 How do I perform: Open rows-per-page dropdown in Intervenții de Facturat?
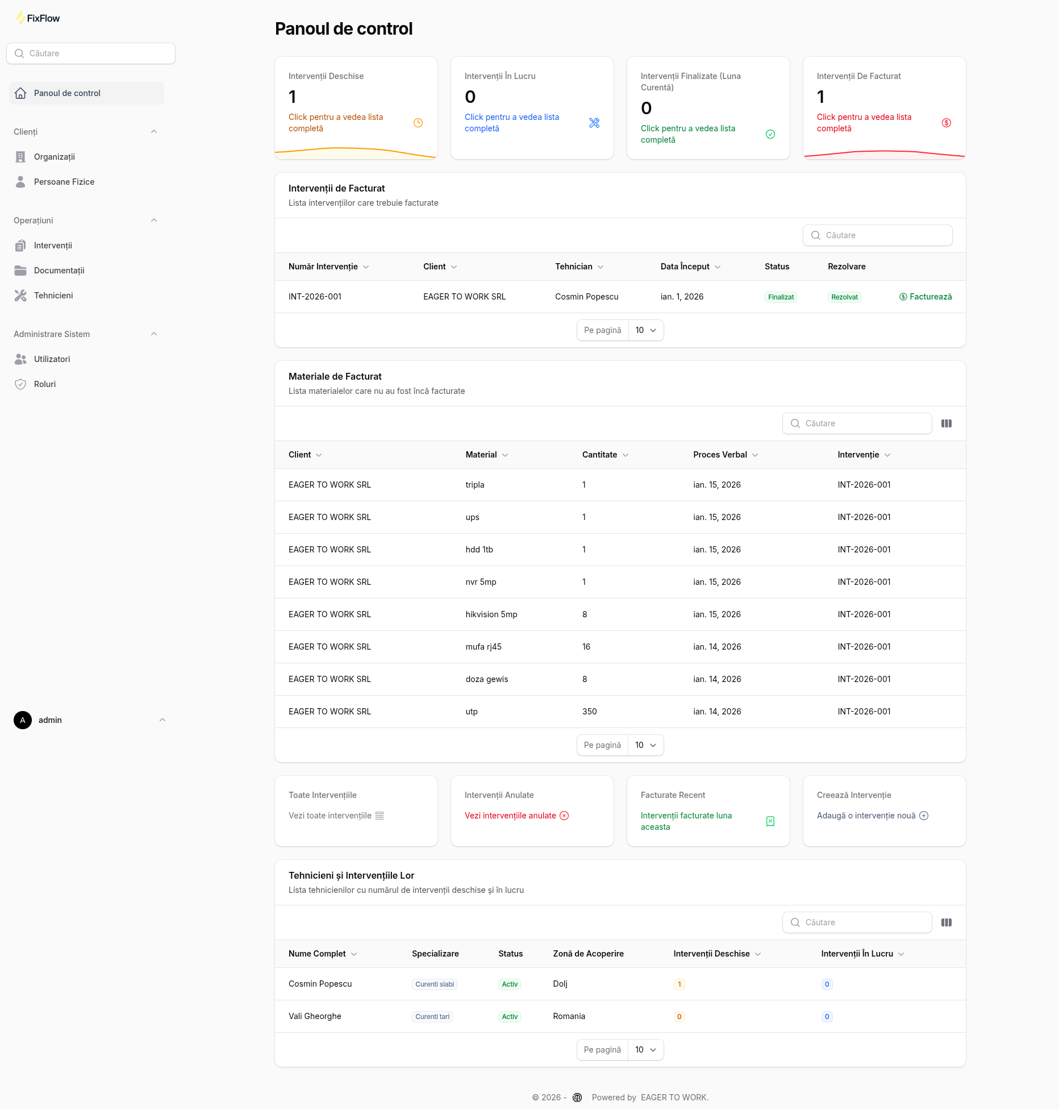pyautogui.click(x=646, y=330)
